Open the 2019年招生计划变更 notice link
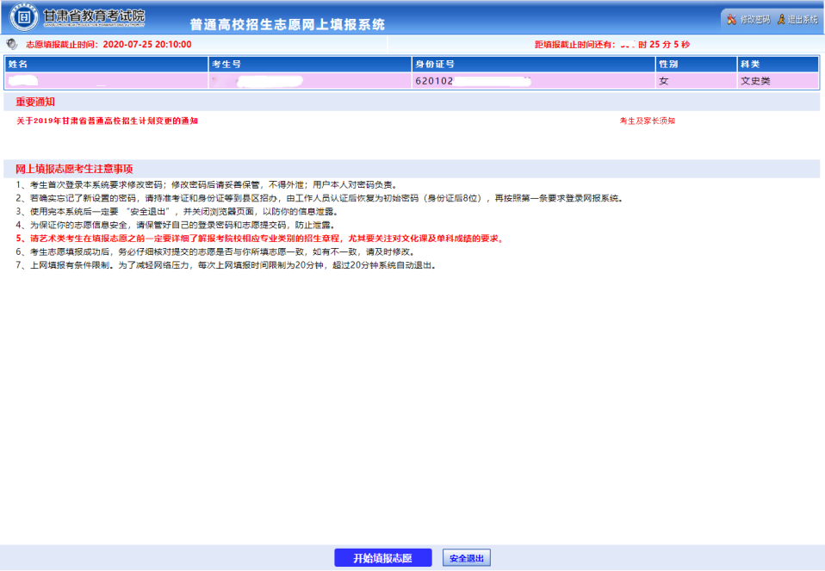825x571 pixels. (108, 121)
